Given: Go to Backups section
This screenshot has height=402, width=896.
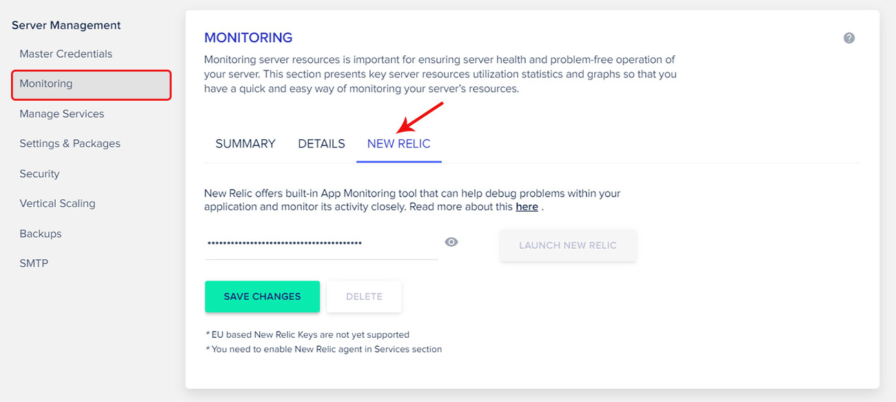Looking at the screenshot, I should [x=41, y=234].
